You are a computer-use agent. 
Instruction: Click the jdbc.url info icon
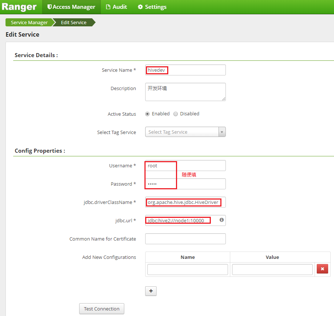[221, 220]
